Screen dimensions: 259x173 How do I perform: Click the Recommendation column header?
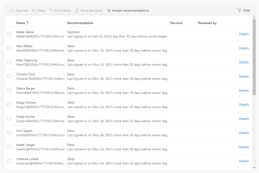(x=80, y=23)
